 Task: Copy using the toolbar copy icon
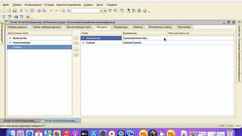pyautogui.click(x=27, y=11)
